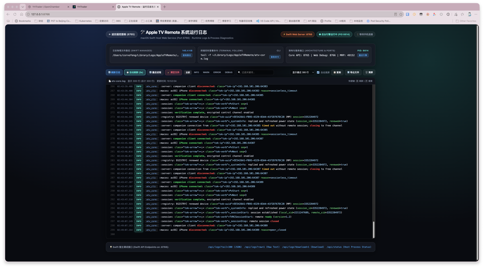Open the media control music icon
The image size is (484, 268).
click(456, 14)
